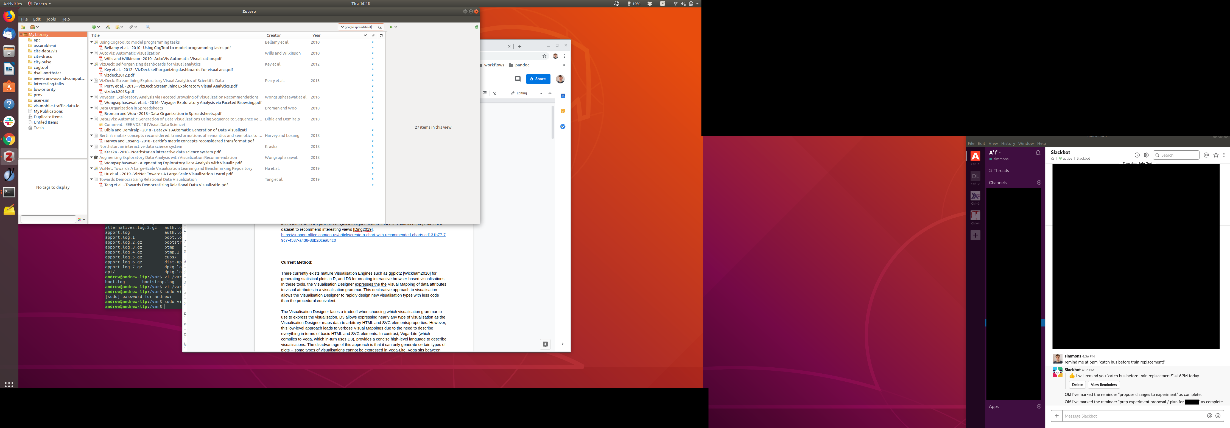
Task: Show Slack mentions at-sign icon
Action: [x=1206, y=155]
